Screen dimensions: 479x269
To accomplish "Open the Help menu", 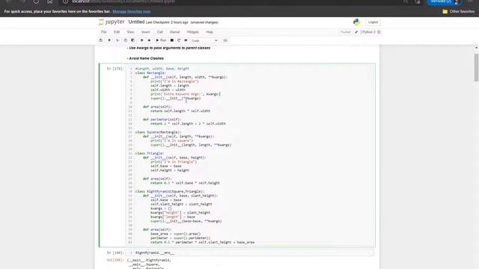I will (210, 32).
